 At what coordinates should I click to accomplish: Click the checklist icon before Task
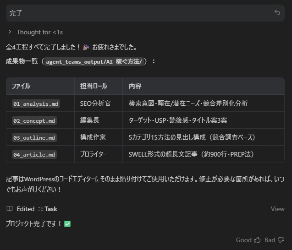tap(41, 209)
